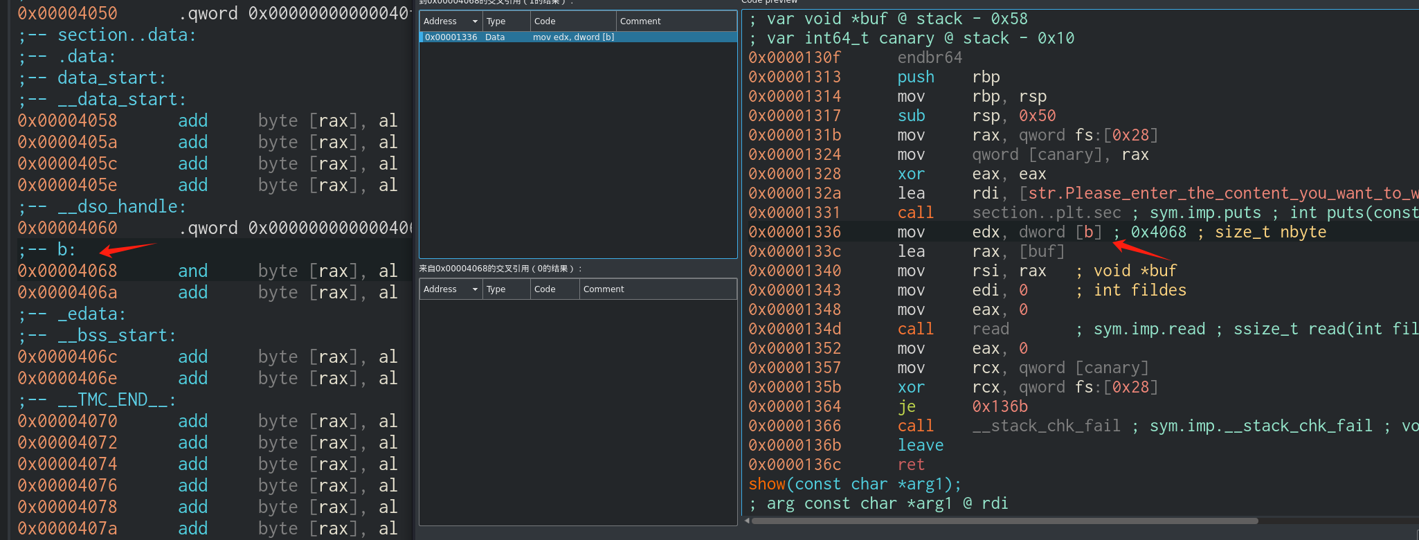Screen dimensions: 1419x540
Task: Click the 'read' call target at 0x0000134d
Action: 991,329
